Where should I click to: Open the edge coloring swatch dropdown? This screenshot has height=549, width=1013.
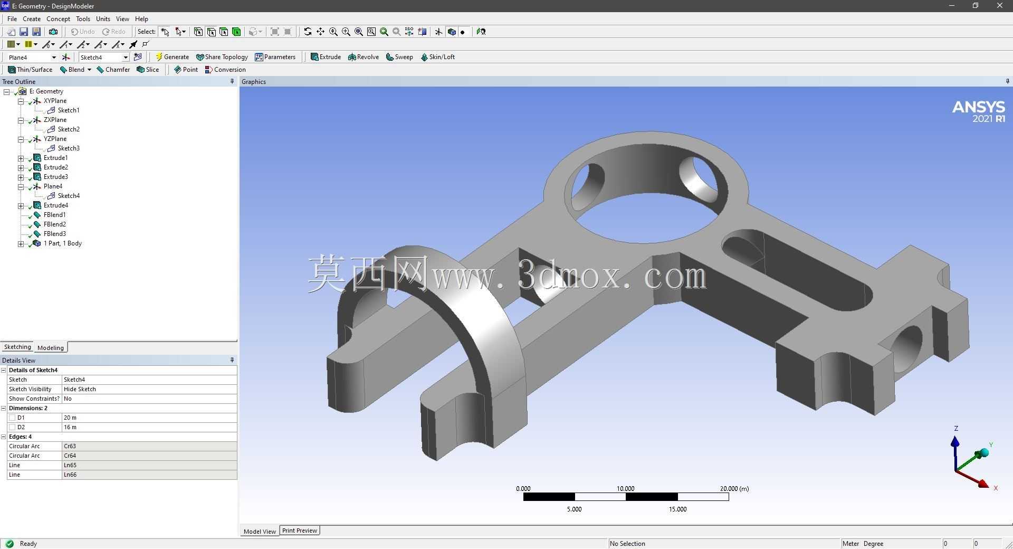click(35, 44)
